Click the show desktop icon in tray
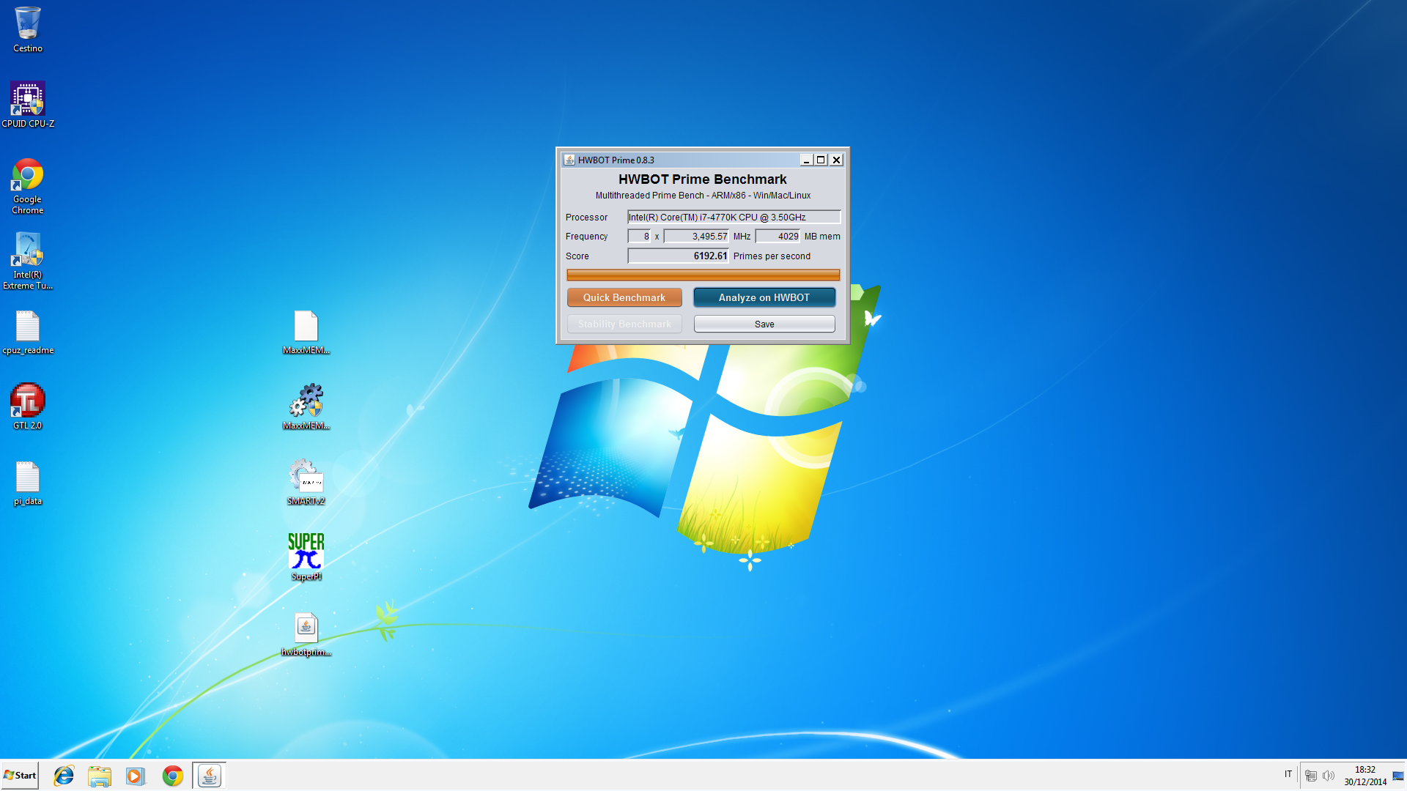1407x791 pixels. tap(1398, 776)
